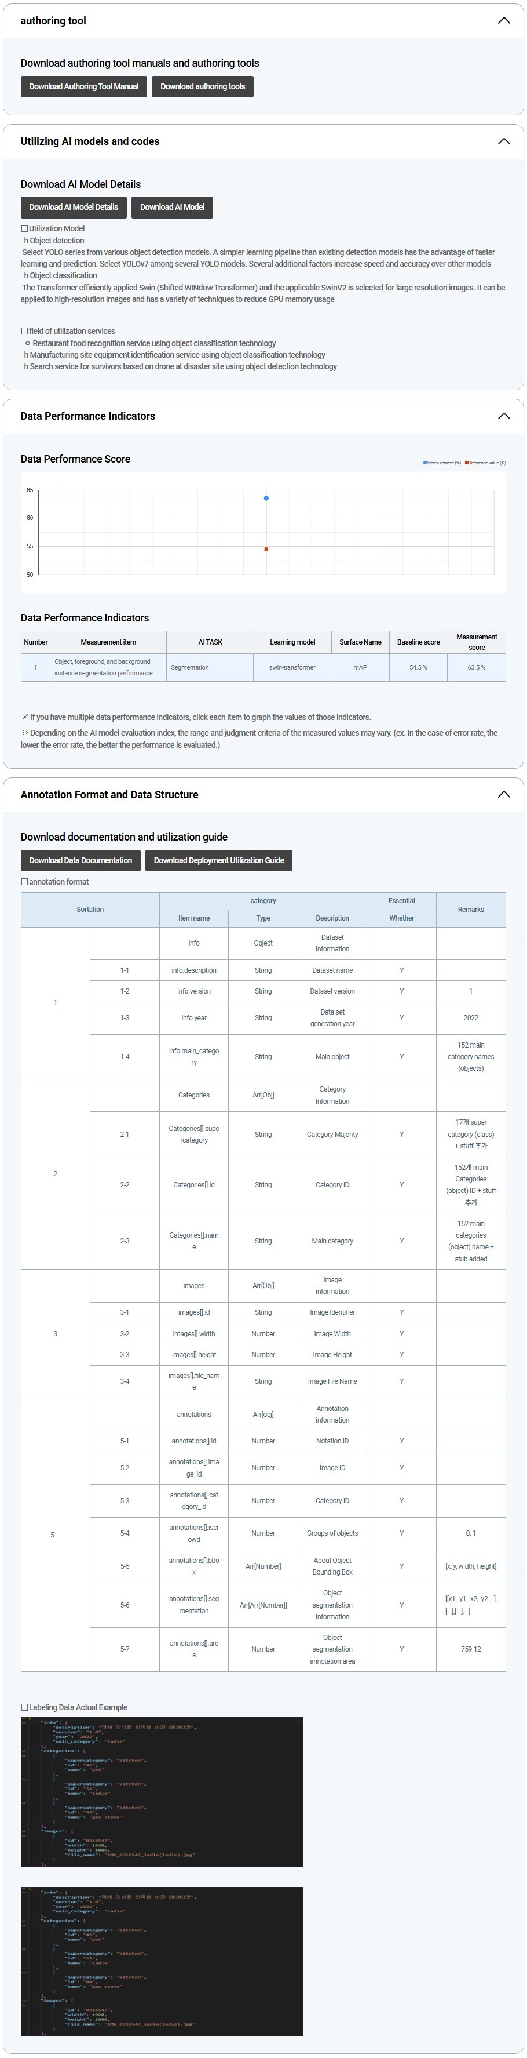Click the square beside annotation format
Viewport: 527px width, 2058px height.
pos(25,882)
